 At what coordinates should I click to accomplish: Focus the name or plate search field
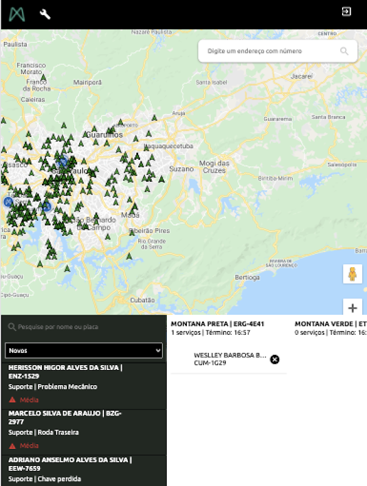coord(84,327)
